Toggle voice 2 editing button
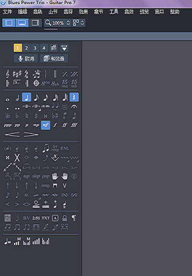192x276 pixels. pos(26,48)
